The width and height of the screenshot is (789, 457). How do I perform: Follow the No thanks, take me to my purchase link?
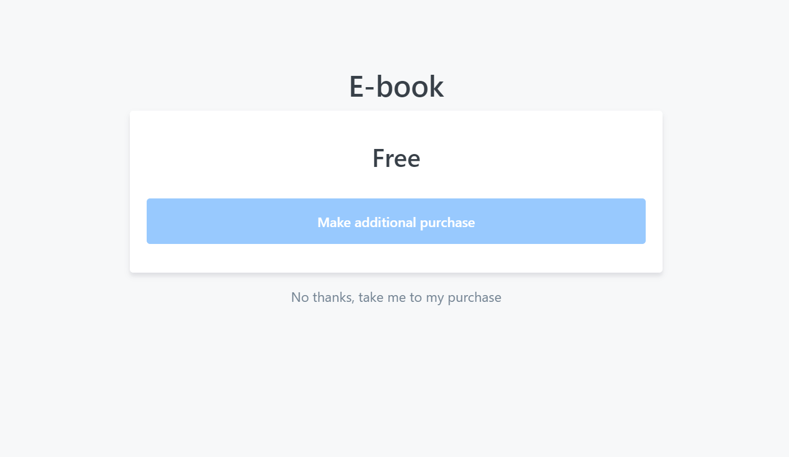pyautogui.click(x=396, y=297)
